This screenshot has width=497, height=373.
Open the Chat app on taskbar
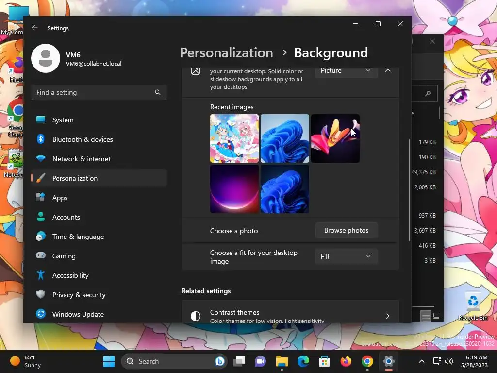261,361
